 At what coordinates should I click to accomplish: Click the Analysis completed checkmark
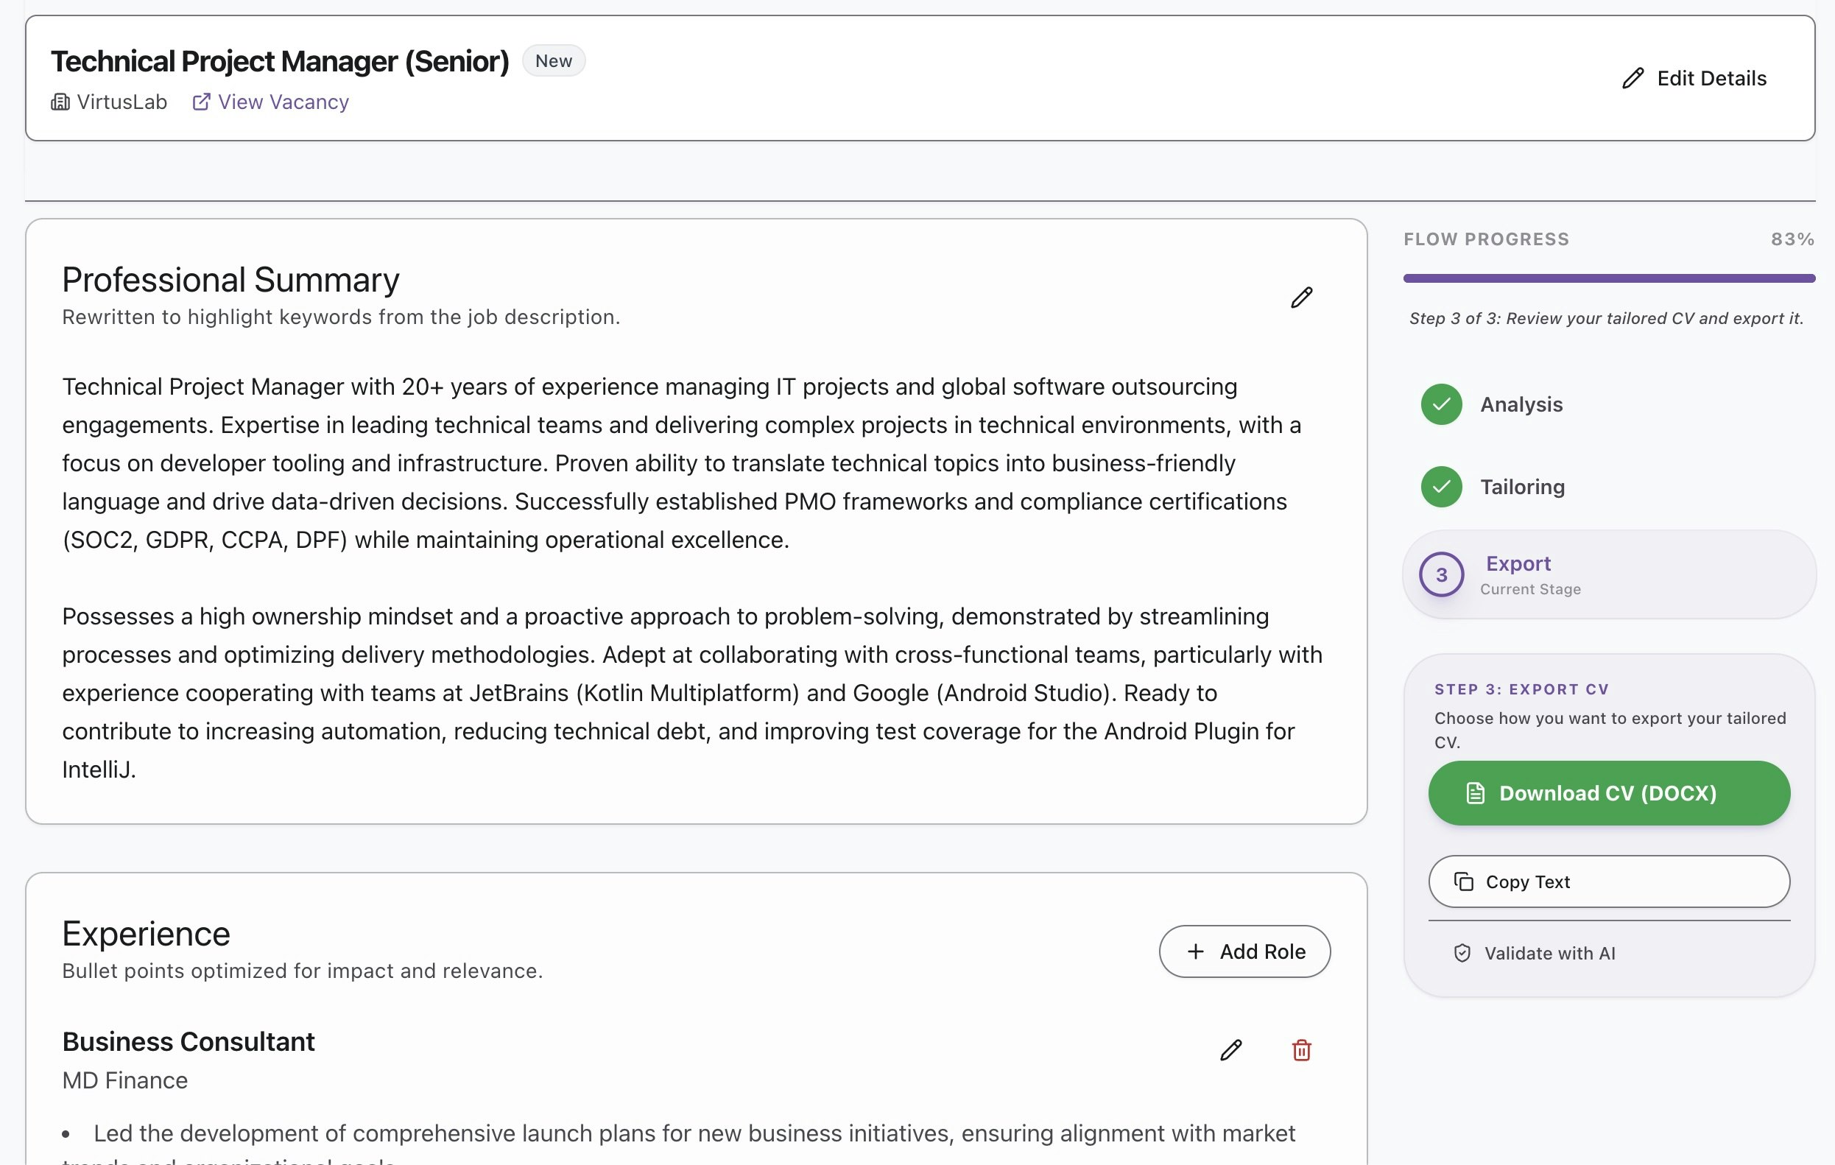tap(1440, 404)
